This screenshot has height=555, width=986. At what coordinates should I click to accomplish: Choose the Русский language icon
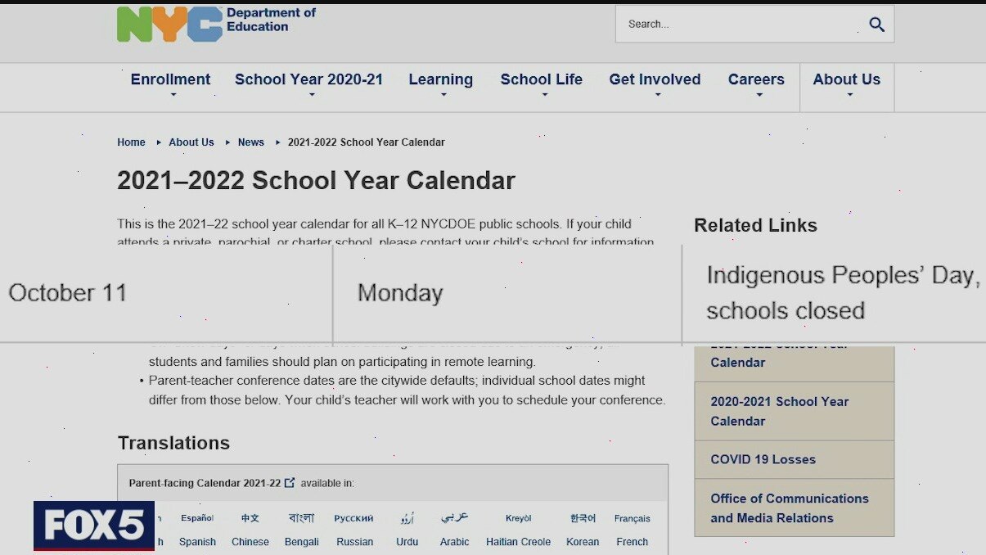pos(353,518)
